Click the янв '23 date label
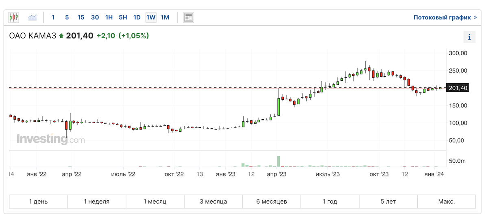The width and height of the screenshot is (488, 219). pyautogui.click(x=226, y=174)
